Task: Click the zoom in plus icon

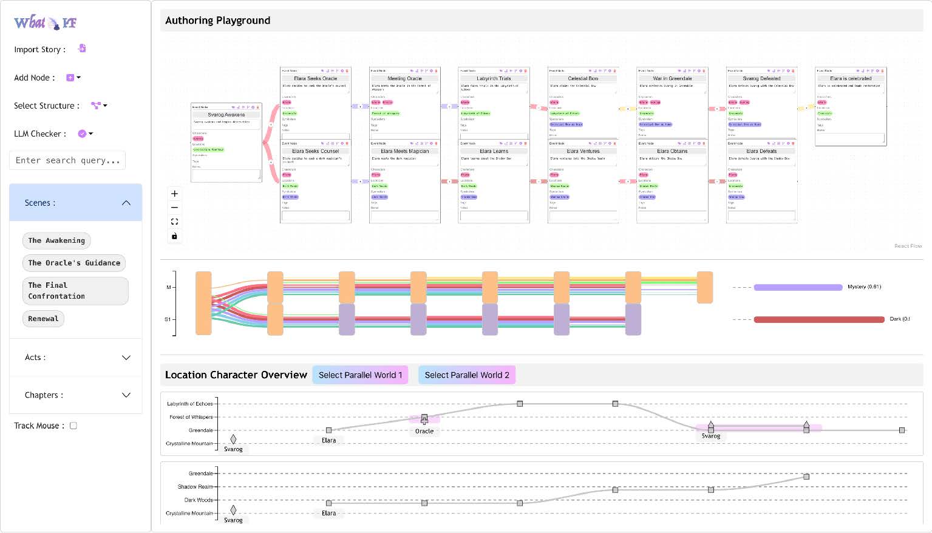Action: [x=174, y=194]
